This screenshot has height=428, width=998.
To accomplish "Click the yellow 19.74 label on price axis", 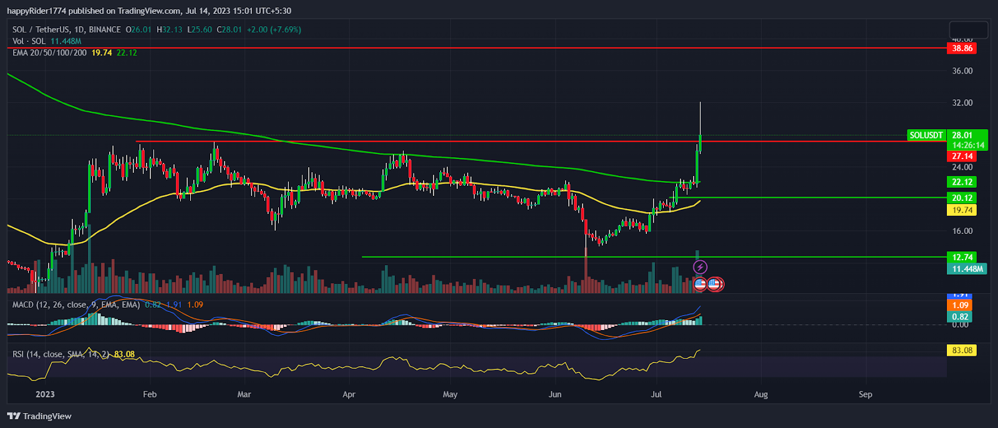I will click(x=961, y=210).
